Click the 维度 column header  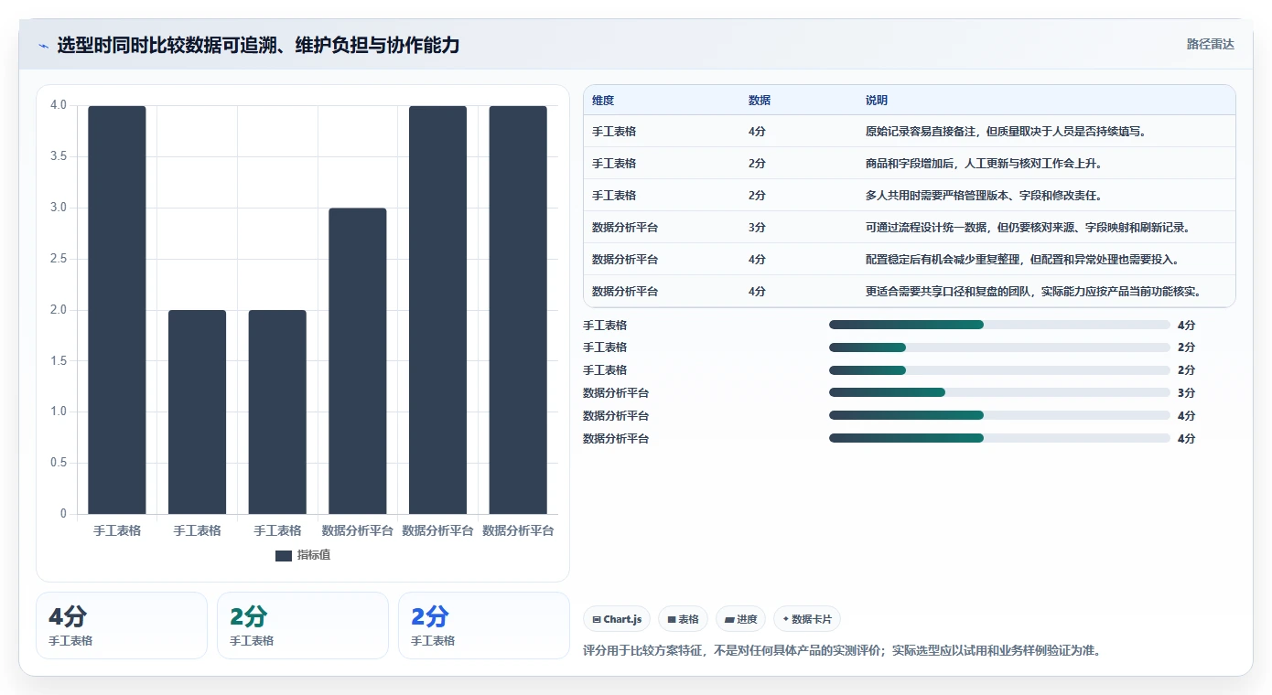click(x=603, y=101)
